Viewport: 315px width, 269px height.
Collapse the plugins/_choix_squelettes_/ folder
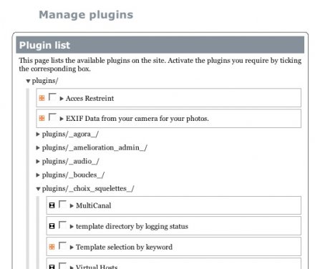(38, 189)
